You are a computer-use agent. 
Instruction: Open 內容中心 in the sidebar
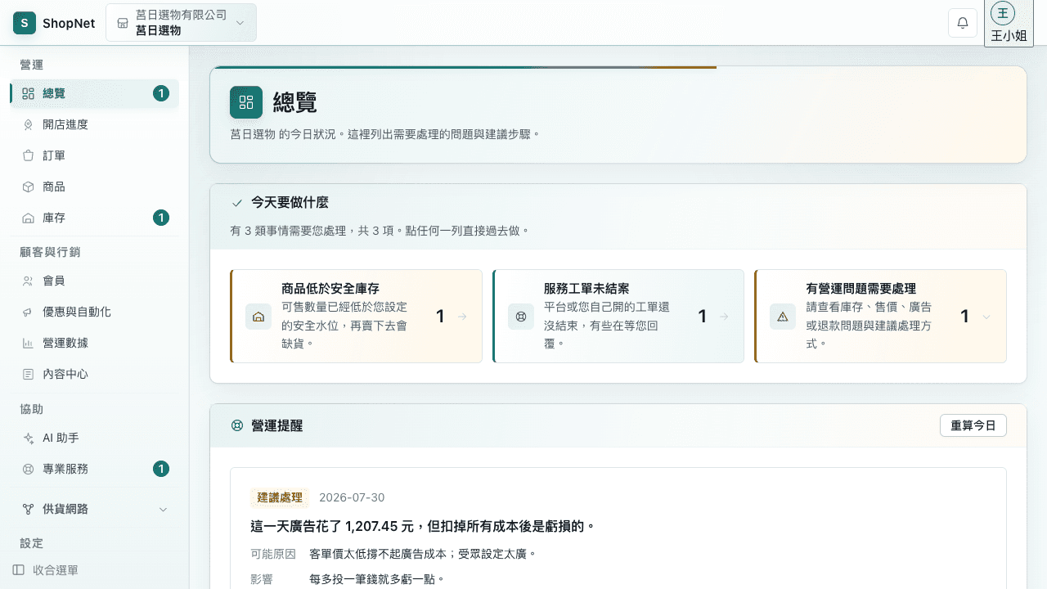pos(94,374)
